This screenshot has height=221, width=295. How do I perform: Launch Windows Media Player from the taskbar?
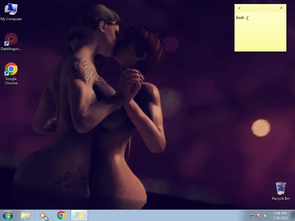click(43, 216)
